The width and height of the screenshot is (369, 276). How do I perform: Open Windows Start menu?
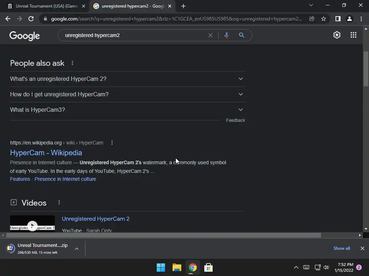coord(161,267)
